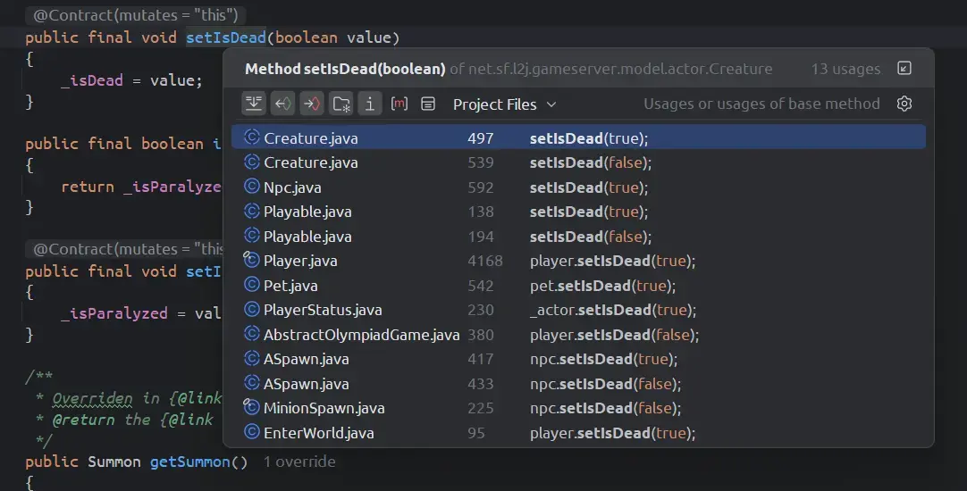This screenshot has width=967, height=491.
Task: Click the Summon return type in the editor
Action: (114, 462)
